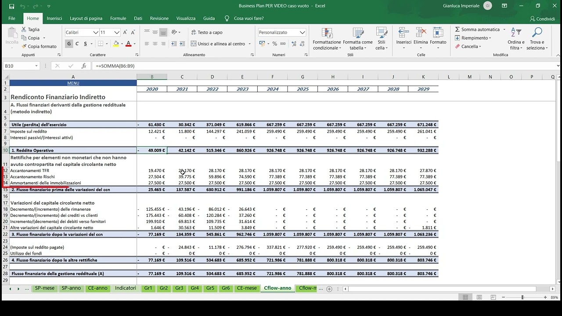Click the Undo arrow icon
This screenshot has width=562, height=316.
tap(22, 6)
